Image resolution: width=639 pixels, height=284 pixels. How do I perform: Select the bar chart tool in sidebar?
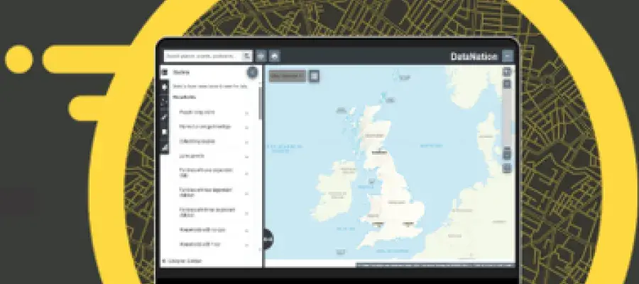pyautogui.click(x=165, y=148)
